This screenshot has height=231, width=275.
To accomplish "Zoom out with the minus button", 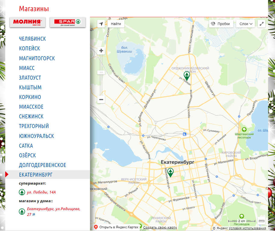I will pyautogui.click(x=101, y=100).
